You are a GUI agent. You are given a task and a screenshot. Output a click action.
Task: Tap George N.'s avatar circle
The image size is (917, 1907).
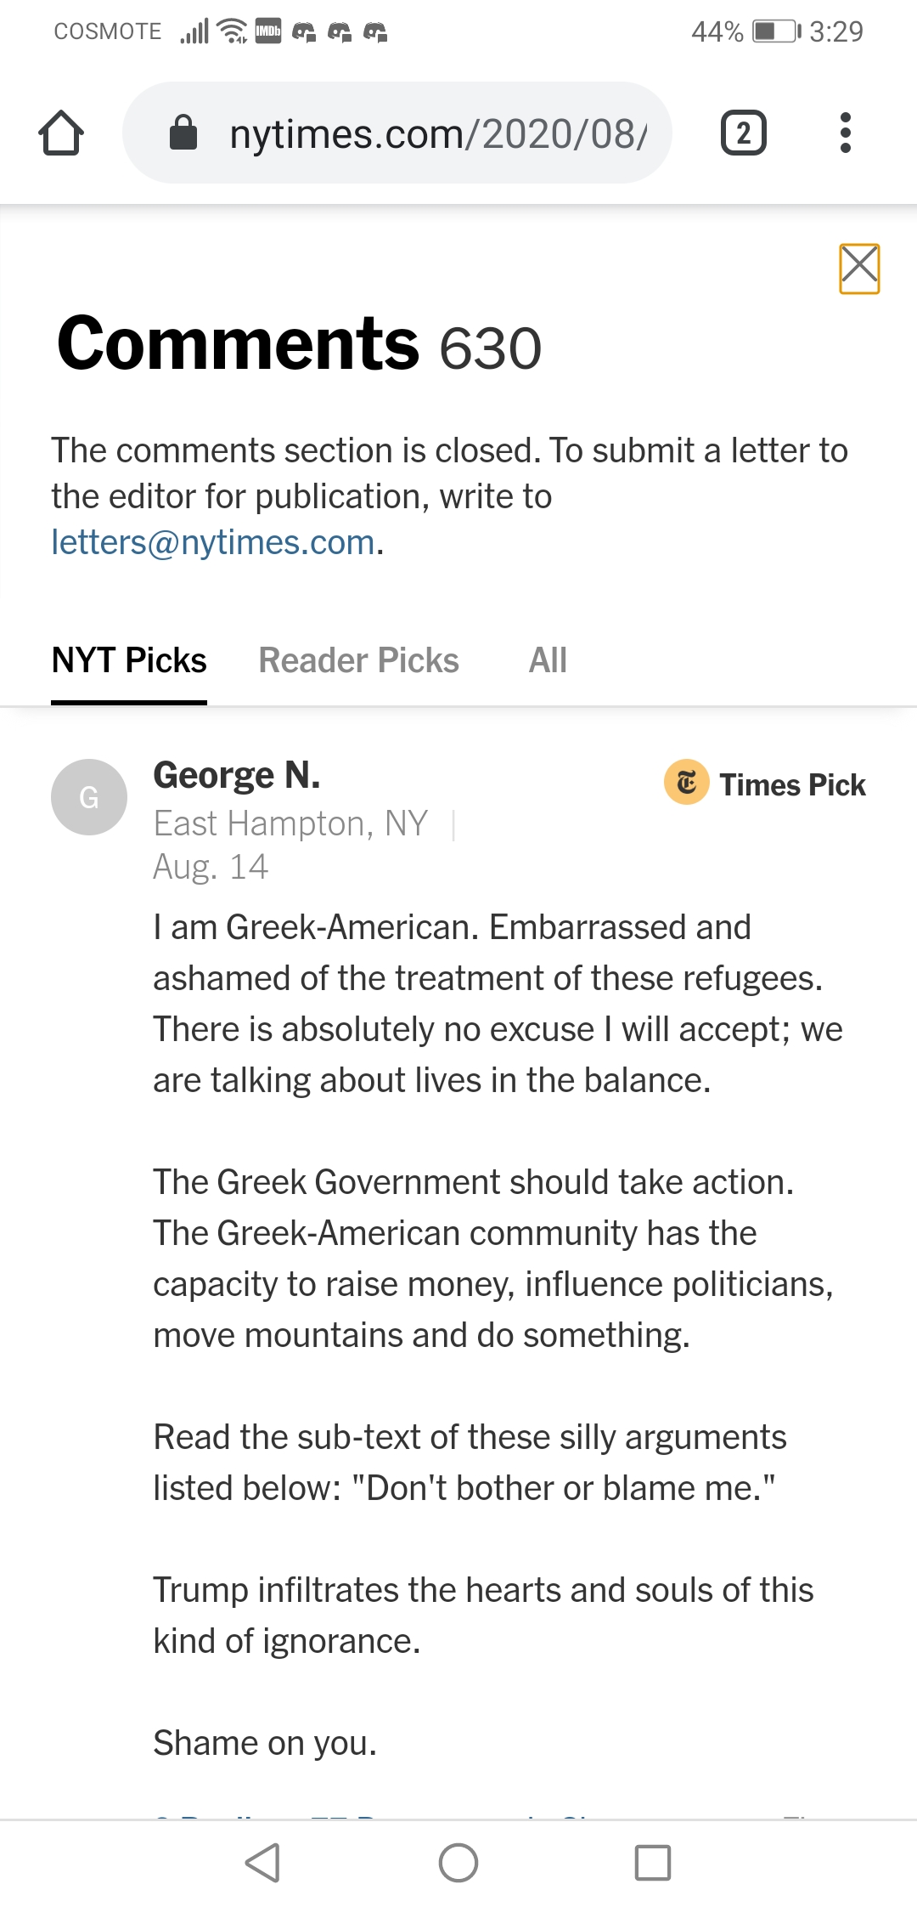coord(89,797)
